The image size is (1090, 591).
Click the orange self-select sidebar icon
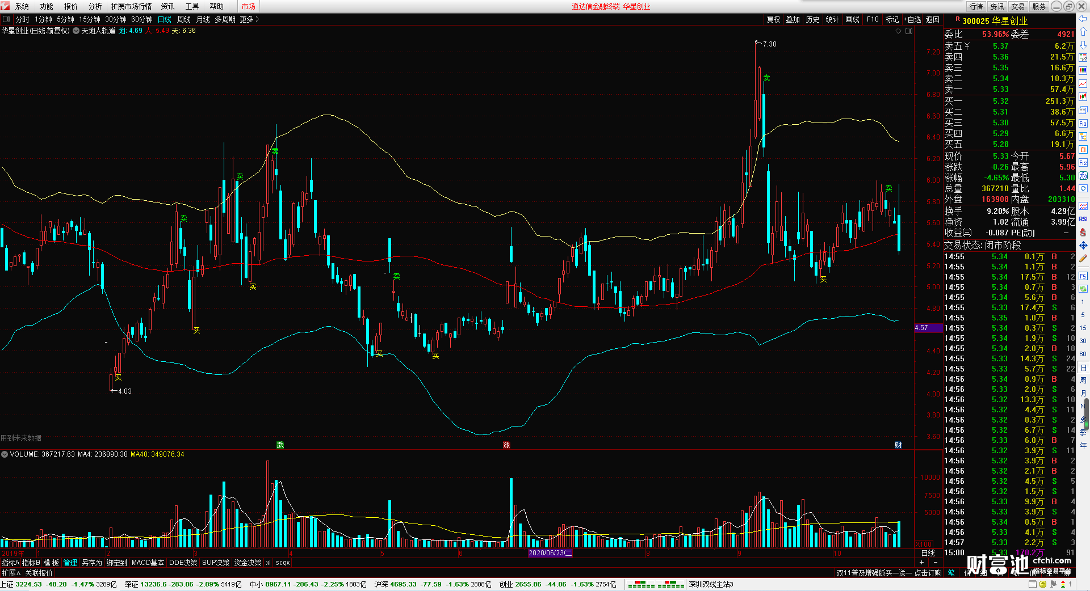[1083, 149]
